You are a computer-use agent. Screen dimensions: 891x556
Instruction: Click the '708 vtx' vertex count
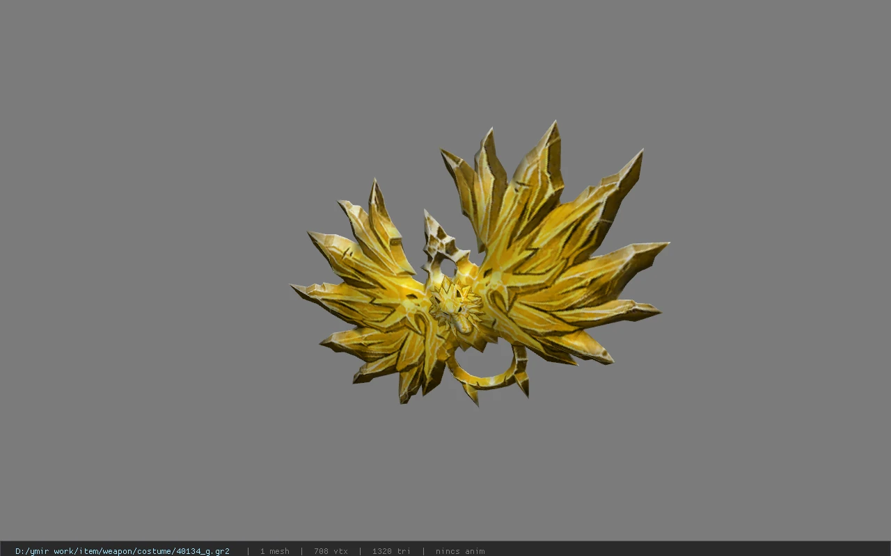coord(331,551)
